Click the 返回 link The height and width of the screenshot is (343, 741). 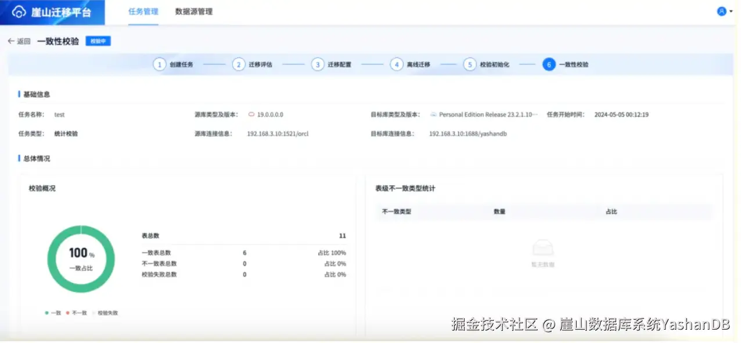pyautogui.click(x=24, y=42)
